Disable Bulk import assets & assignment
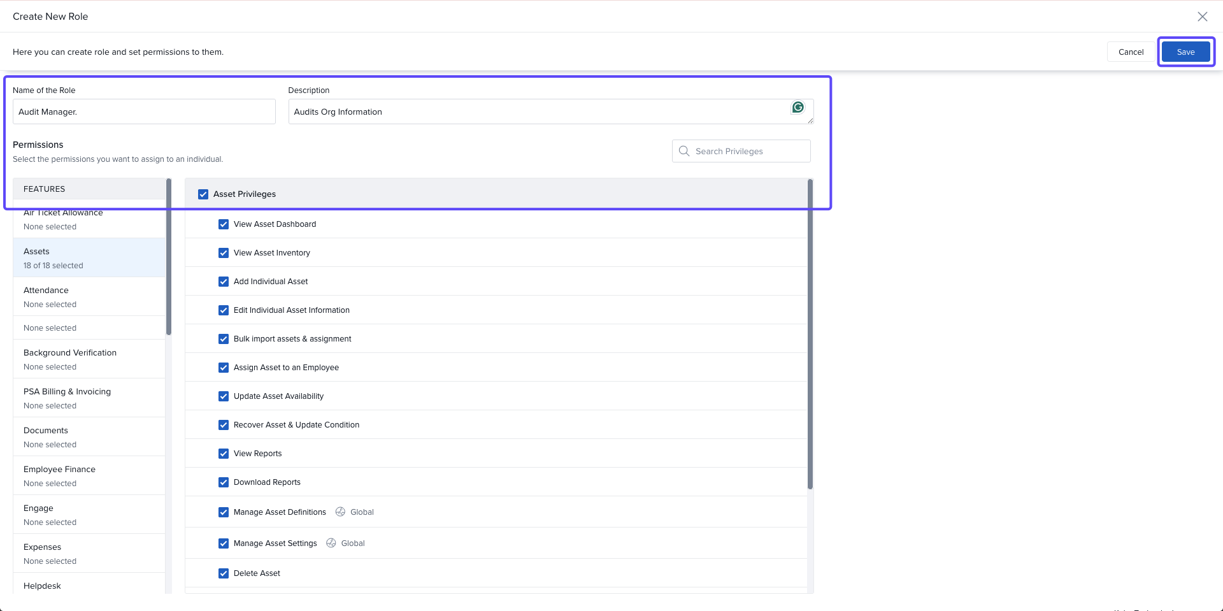The width and height of the screenshot is (1223, 611). click(x=224, y=339)
